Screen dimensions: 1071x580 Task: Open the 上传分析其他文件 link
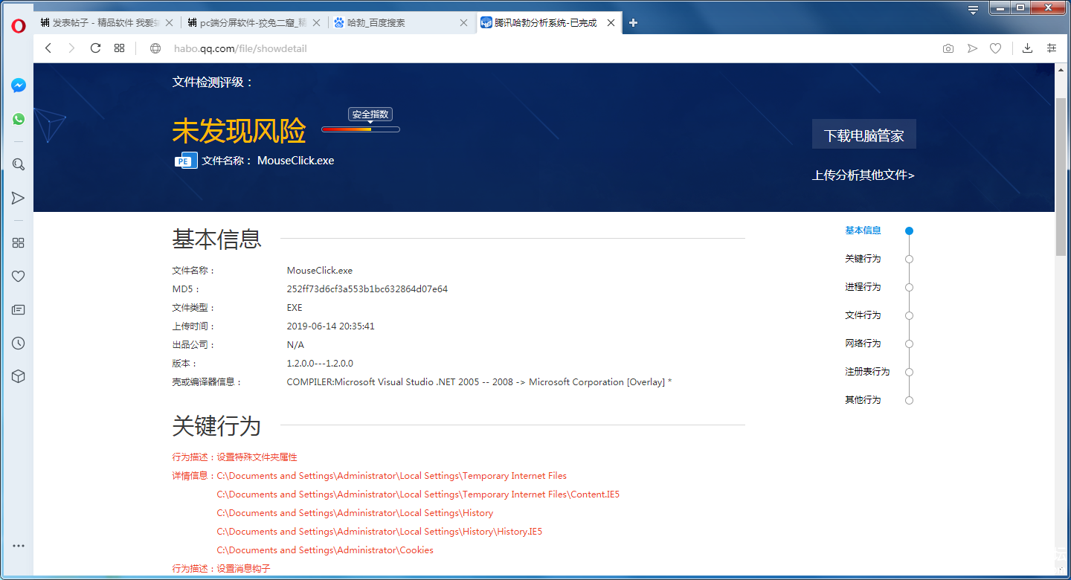(863, 175)
